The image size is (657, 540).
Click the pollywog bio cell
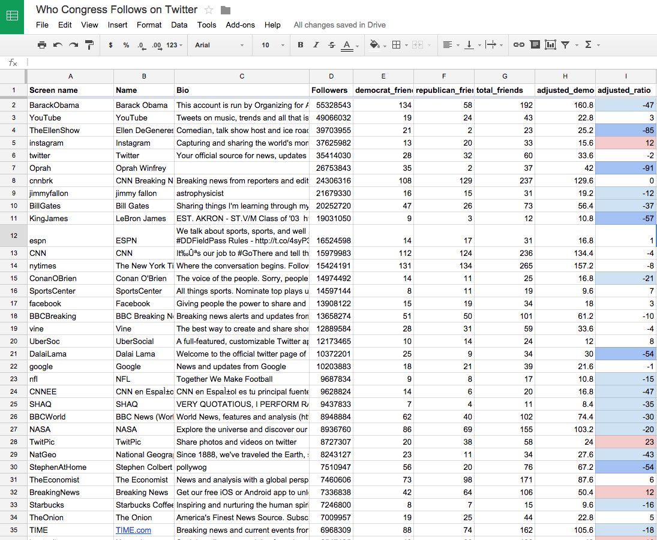[242, 467]
